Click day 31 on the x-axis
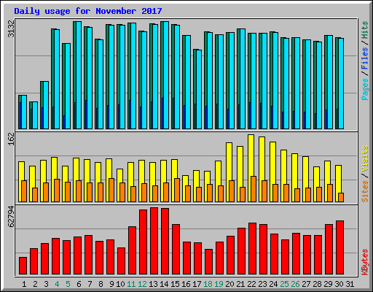The width and height of the screenshot is (373, 292). 350,284
